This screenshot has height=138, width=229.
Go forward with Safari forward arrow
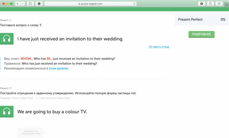click(x=23, y=4)
